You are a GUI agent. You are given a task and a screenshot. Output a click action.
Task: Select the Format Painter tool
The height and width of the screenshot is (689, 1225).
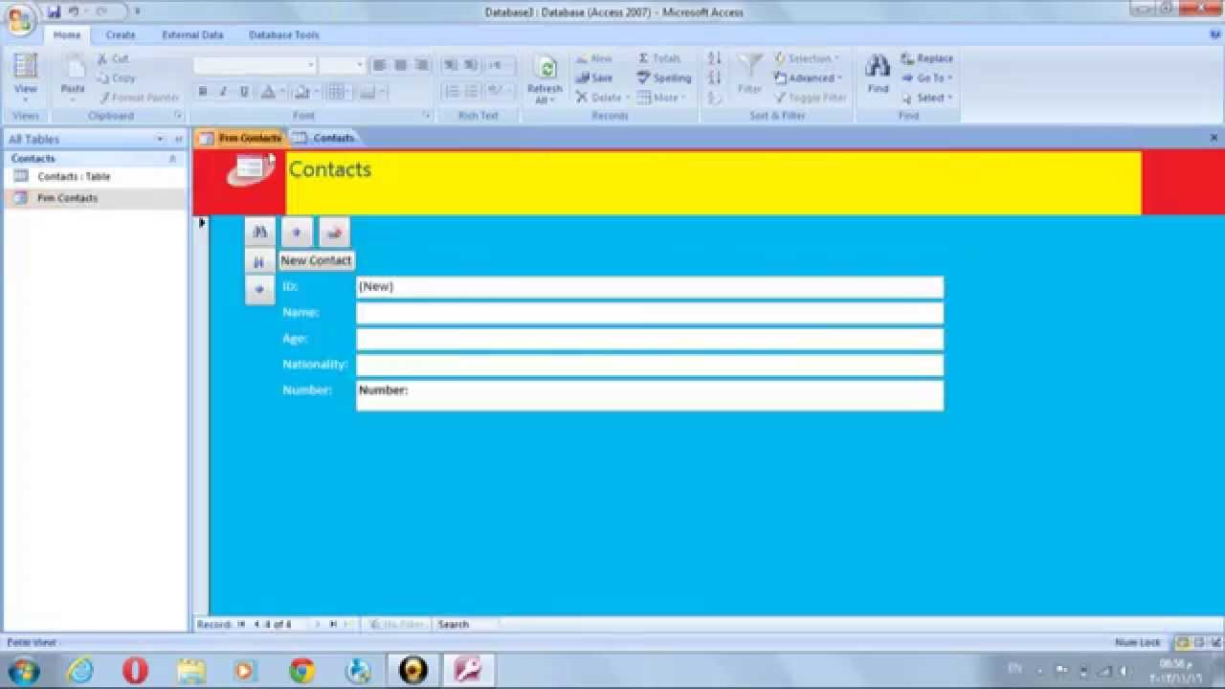click(138, 97)
